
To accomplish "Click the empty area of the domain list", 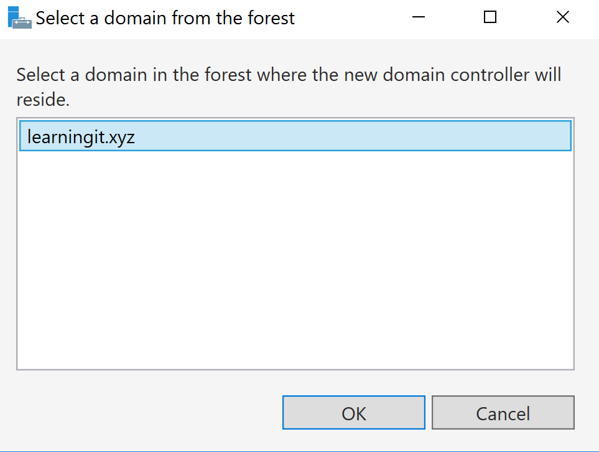I will (x=295, y=261).
